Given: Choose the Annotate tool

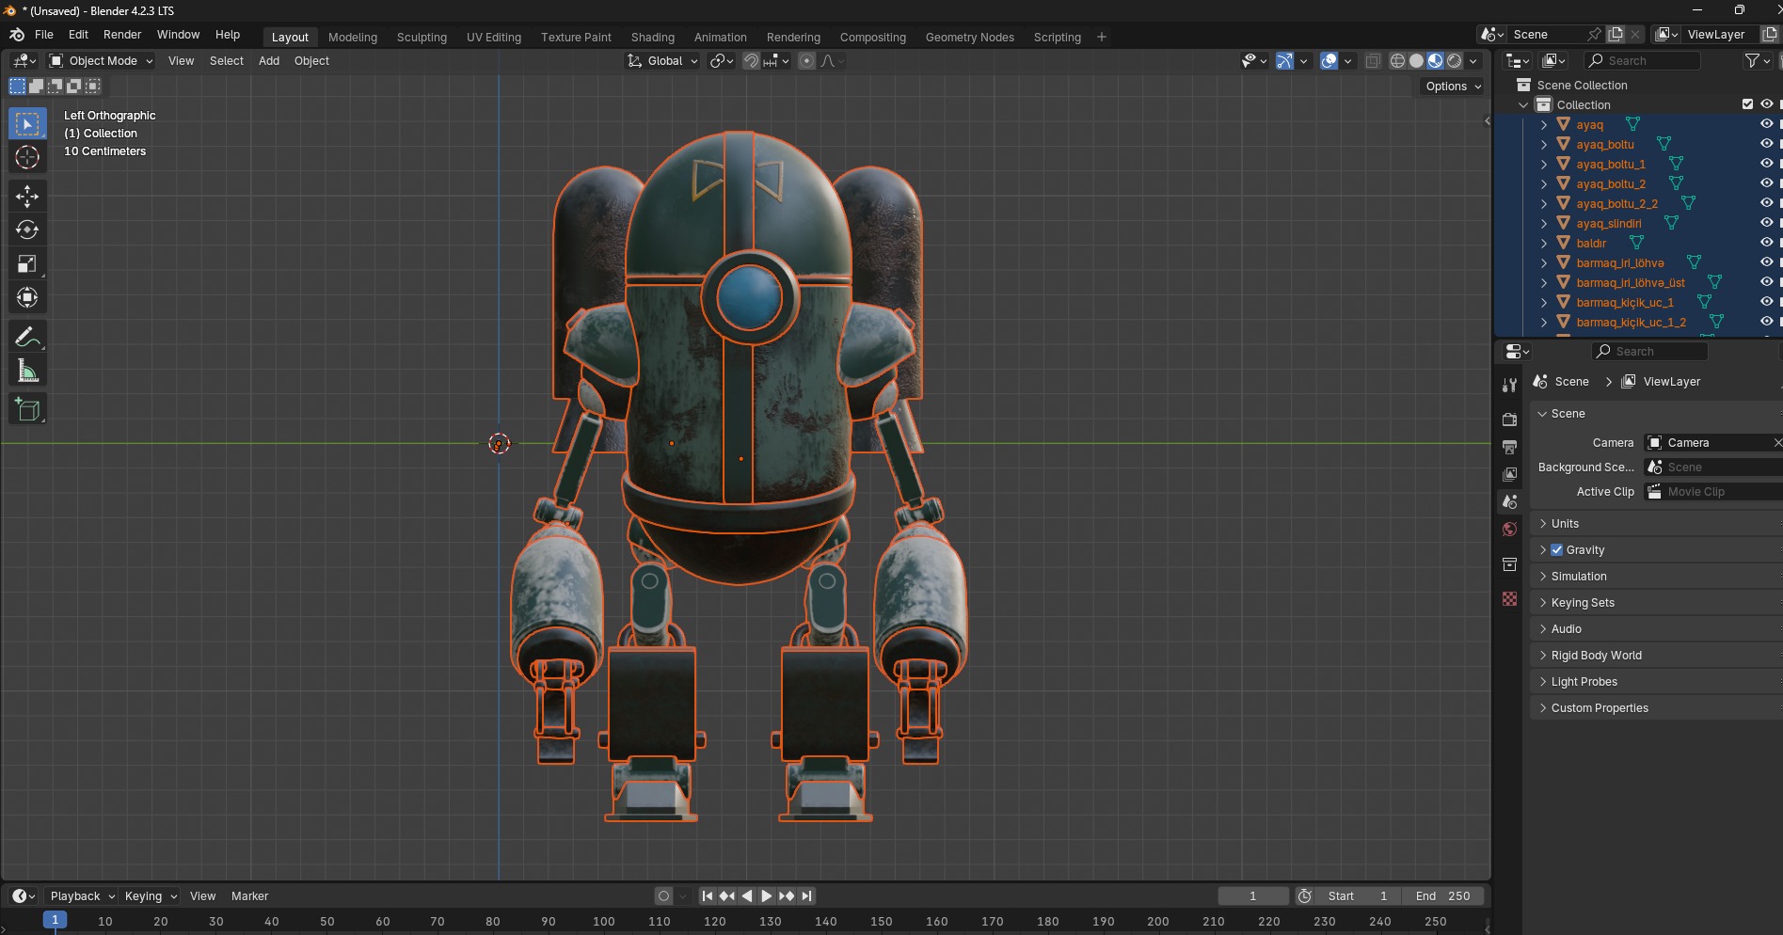Looking at the screenshot, I should coord(27,337).
